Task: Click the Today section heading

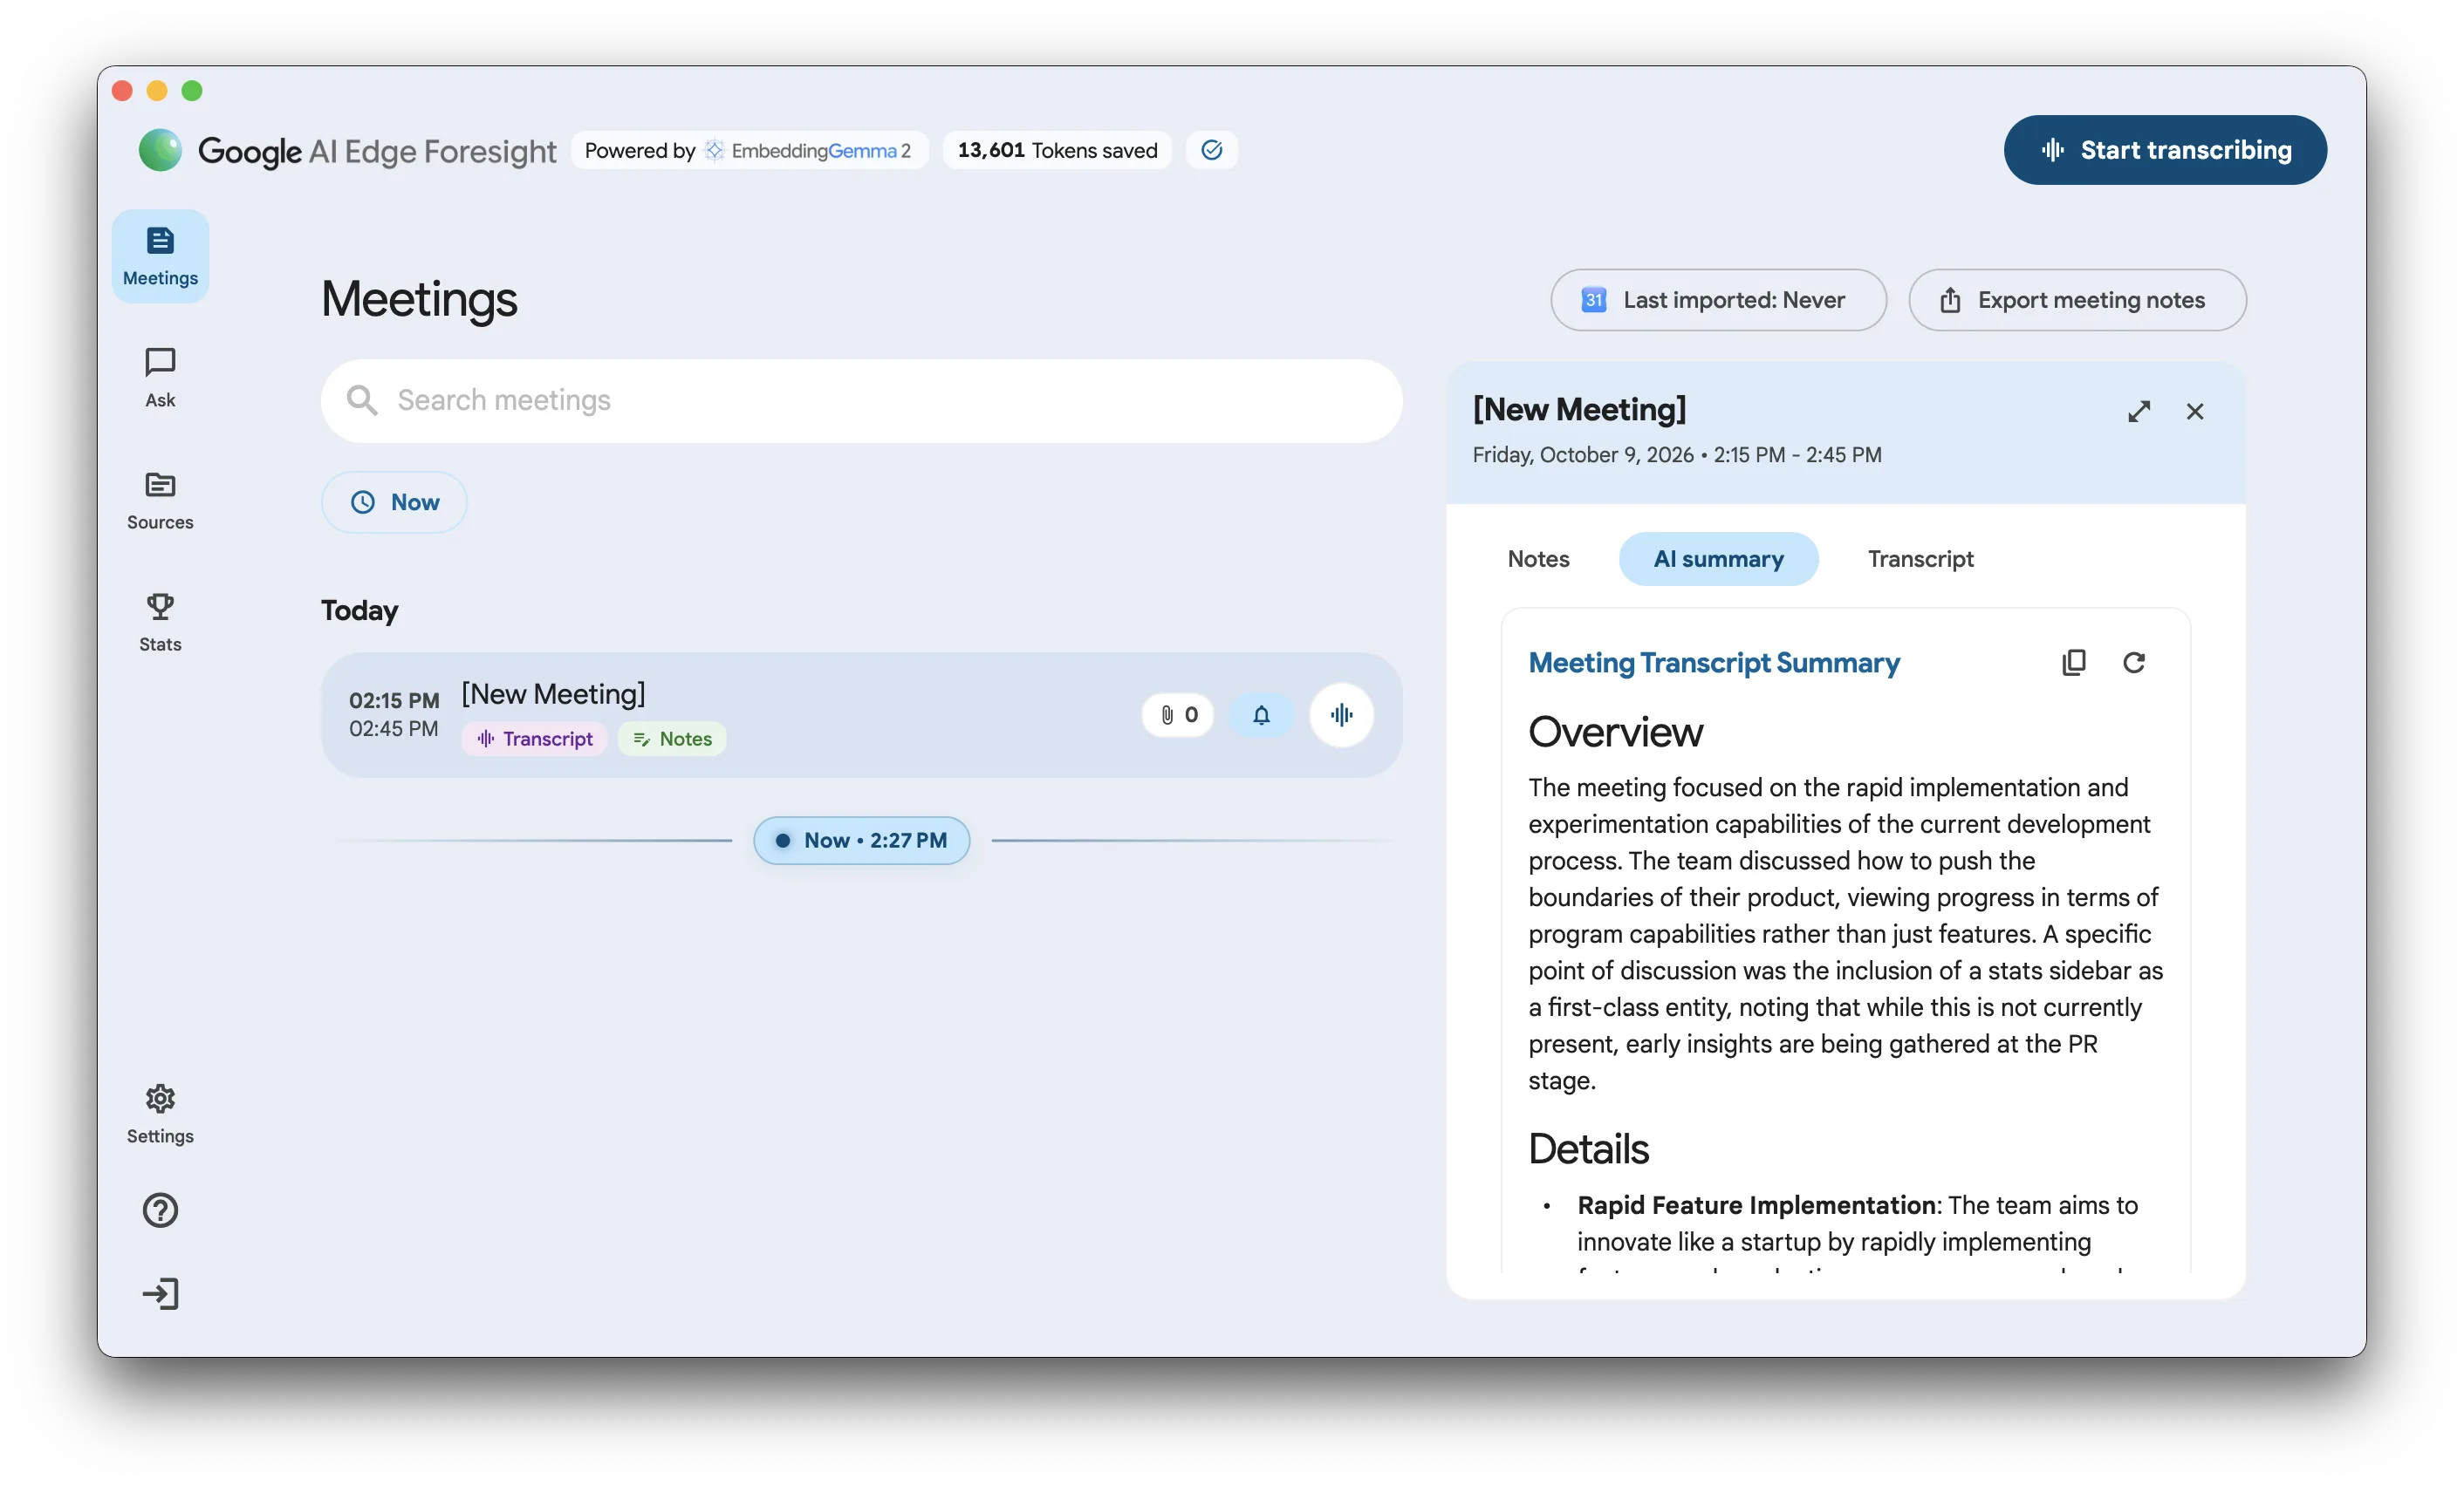Action: (359, 610)
